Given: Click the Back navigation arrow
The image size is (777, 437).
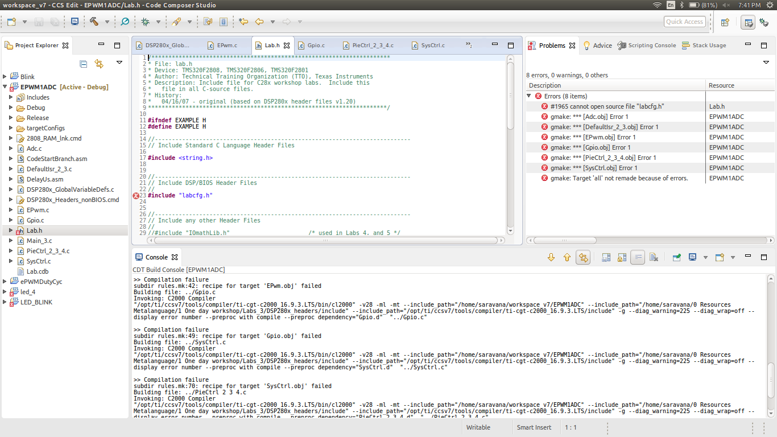Looking at the screenshot, I should click(x=259, y=22).
